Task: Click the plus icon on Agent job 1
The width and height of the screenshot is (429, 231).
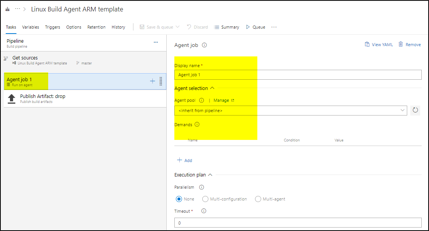Action: pyautogui.click(x=153, y=81)
